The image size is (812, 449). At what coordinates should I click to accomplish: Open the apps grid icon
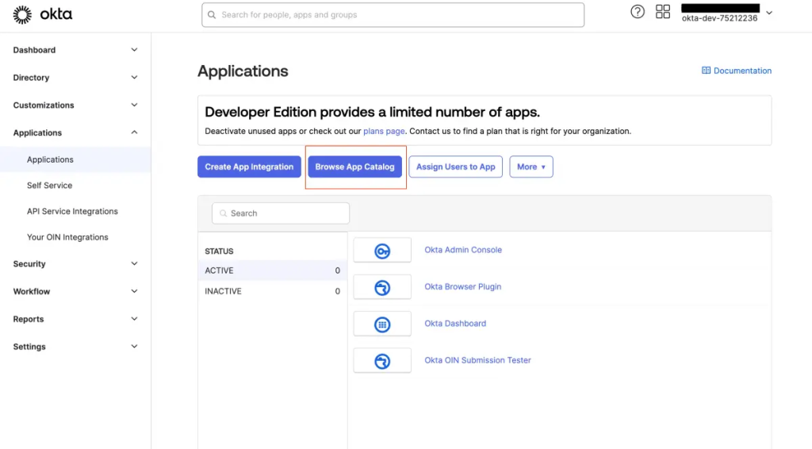[x=663, y=11]
